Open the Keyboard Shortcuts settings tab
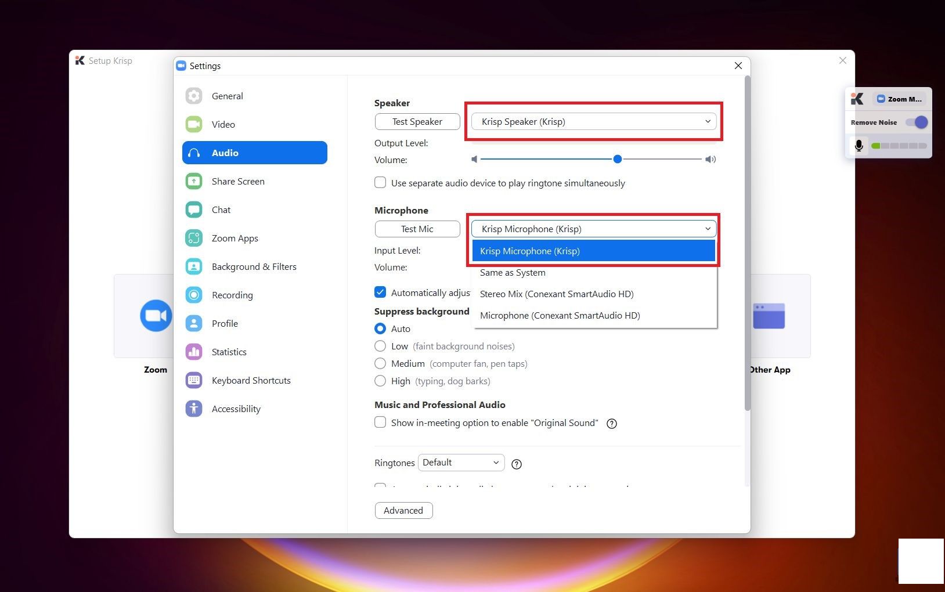Screen dimensions: 945x592 click(x=255, y=380)
